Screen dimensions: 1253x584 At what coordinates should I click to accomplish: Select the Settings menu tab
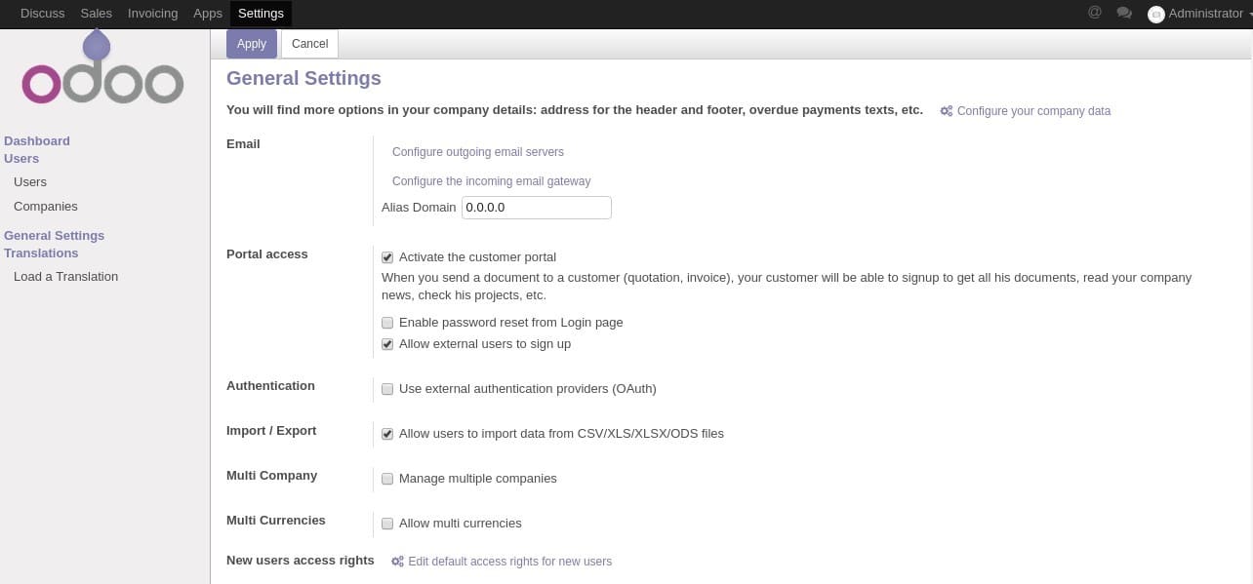coord(261,14)
